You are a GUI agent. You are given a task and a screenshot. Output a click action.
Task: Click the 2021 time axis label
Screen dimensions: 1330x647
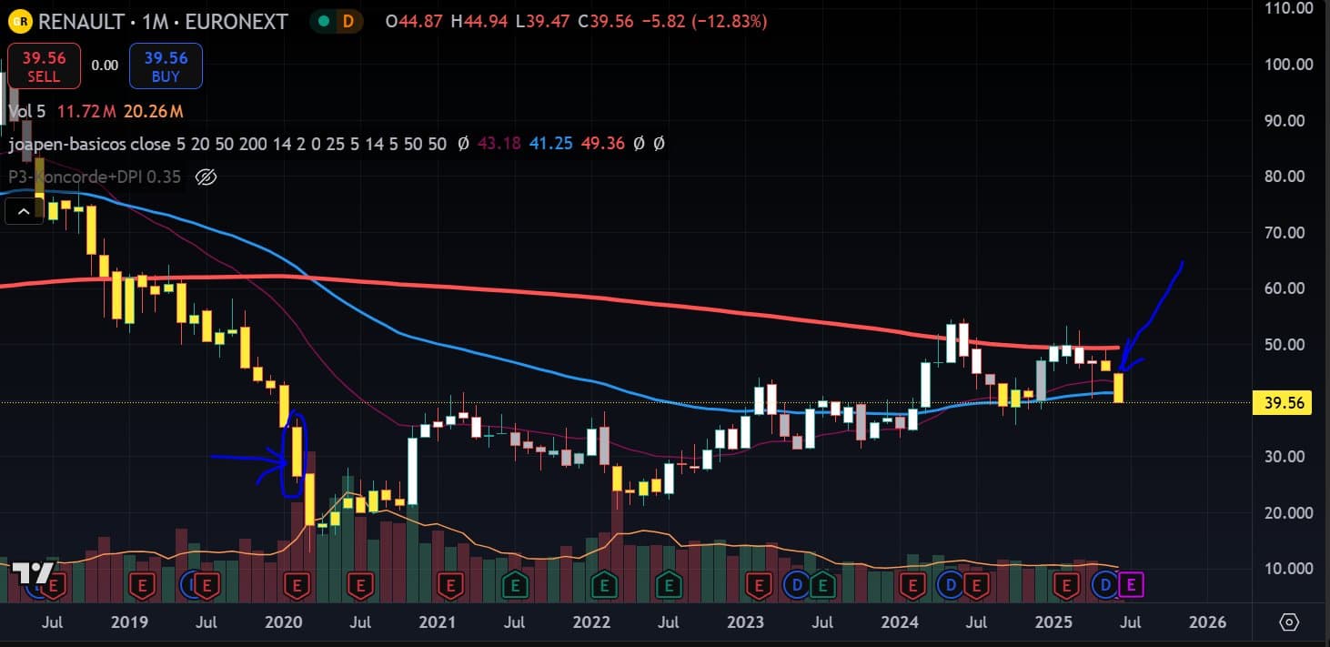[x=438, y=622]
